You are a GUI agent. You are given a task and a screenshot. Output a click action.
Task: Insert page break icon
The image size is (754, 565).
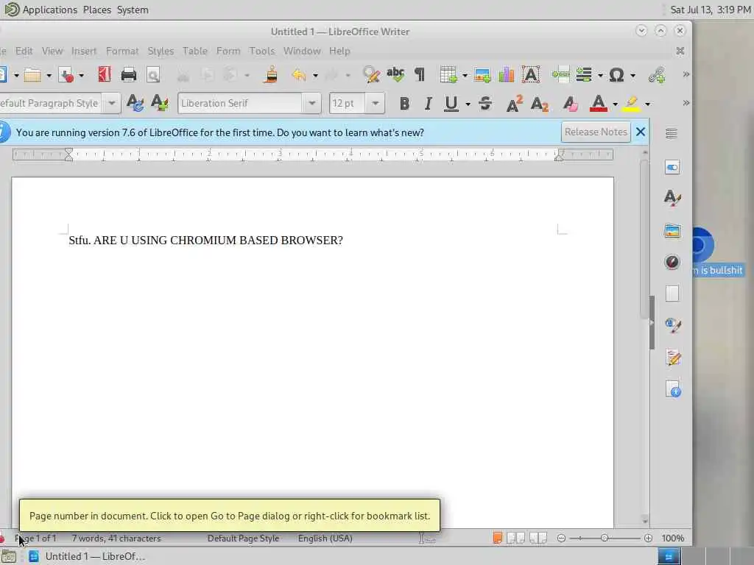click(x=560, y=74)
